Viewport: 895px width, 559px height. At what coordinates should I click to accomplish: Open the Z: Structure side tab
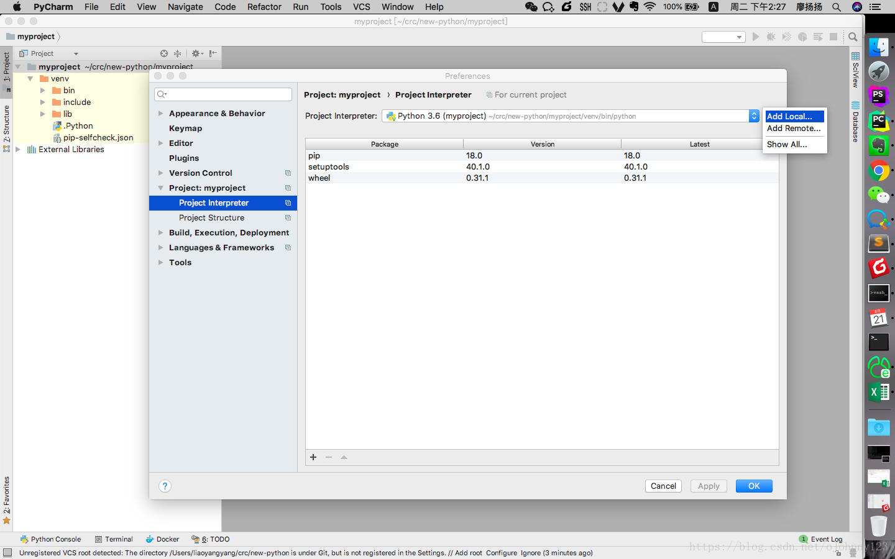[7, 128]
